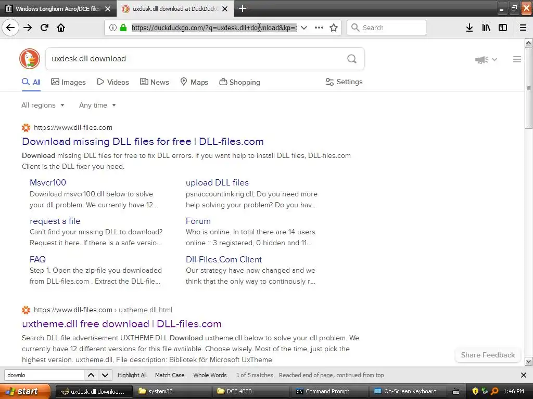Click the Firefox Search box

pyautogui.click(x=387, y=28)
